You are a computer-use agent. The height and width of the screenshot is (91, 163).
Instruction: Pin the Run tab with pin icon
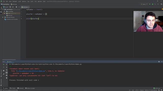[x=4, y=74]
